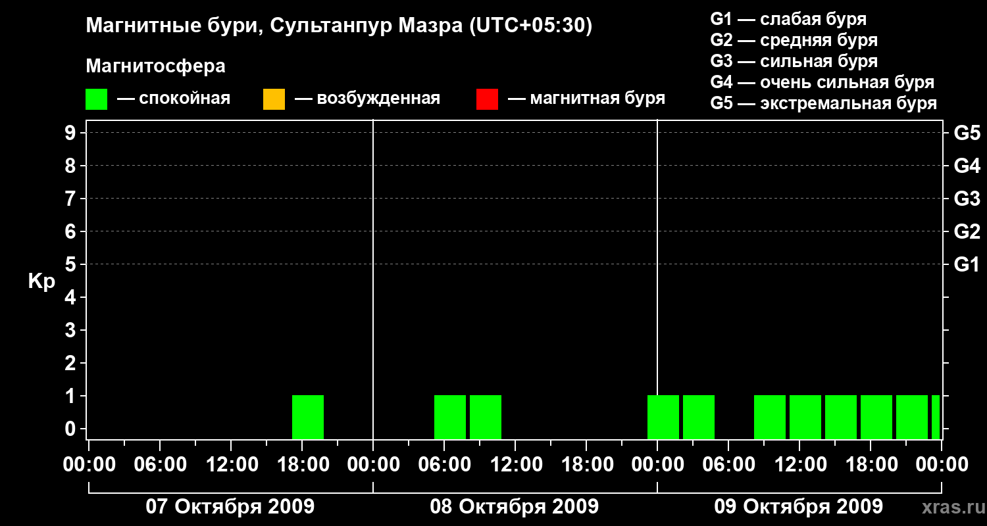The image size is (987, 526).
Task: Click the green 'спокойная' legend swatch
Action: tap(96, 99)
